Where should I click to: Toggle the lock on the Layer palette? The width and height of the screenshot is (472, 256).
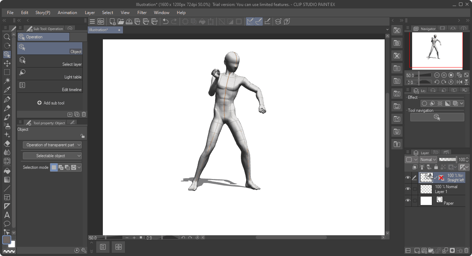pos(436,167)
